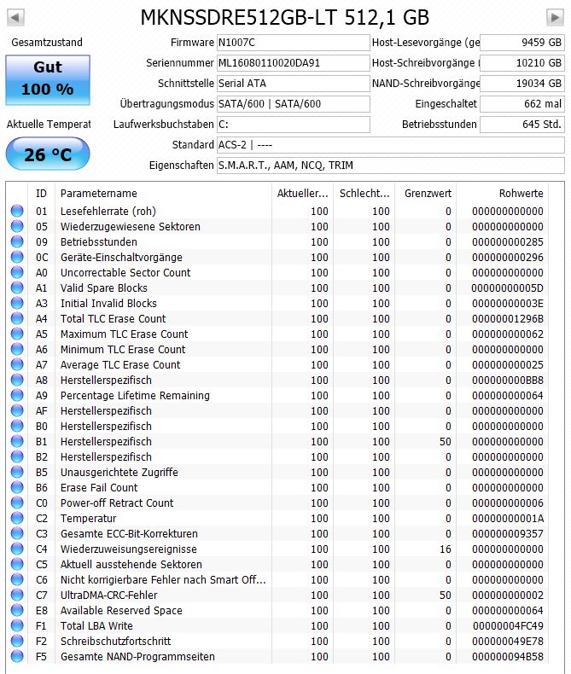This screenshot has height=674, width=571.
Task: Click raw value 000000009357
Action: (x=508, y=534)
